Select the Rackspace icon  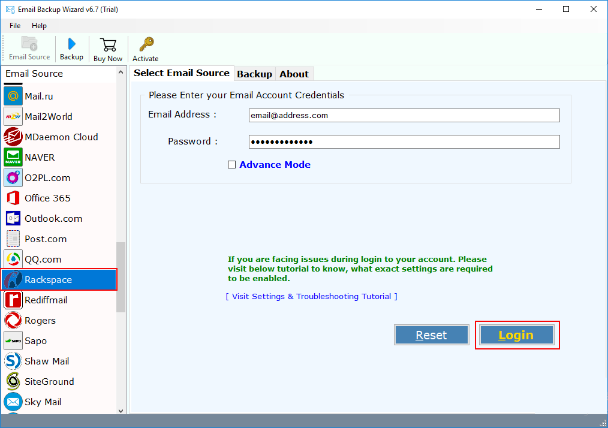[13, 279]
